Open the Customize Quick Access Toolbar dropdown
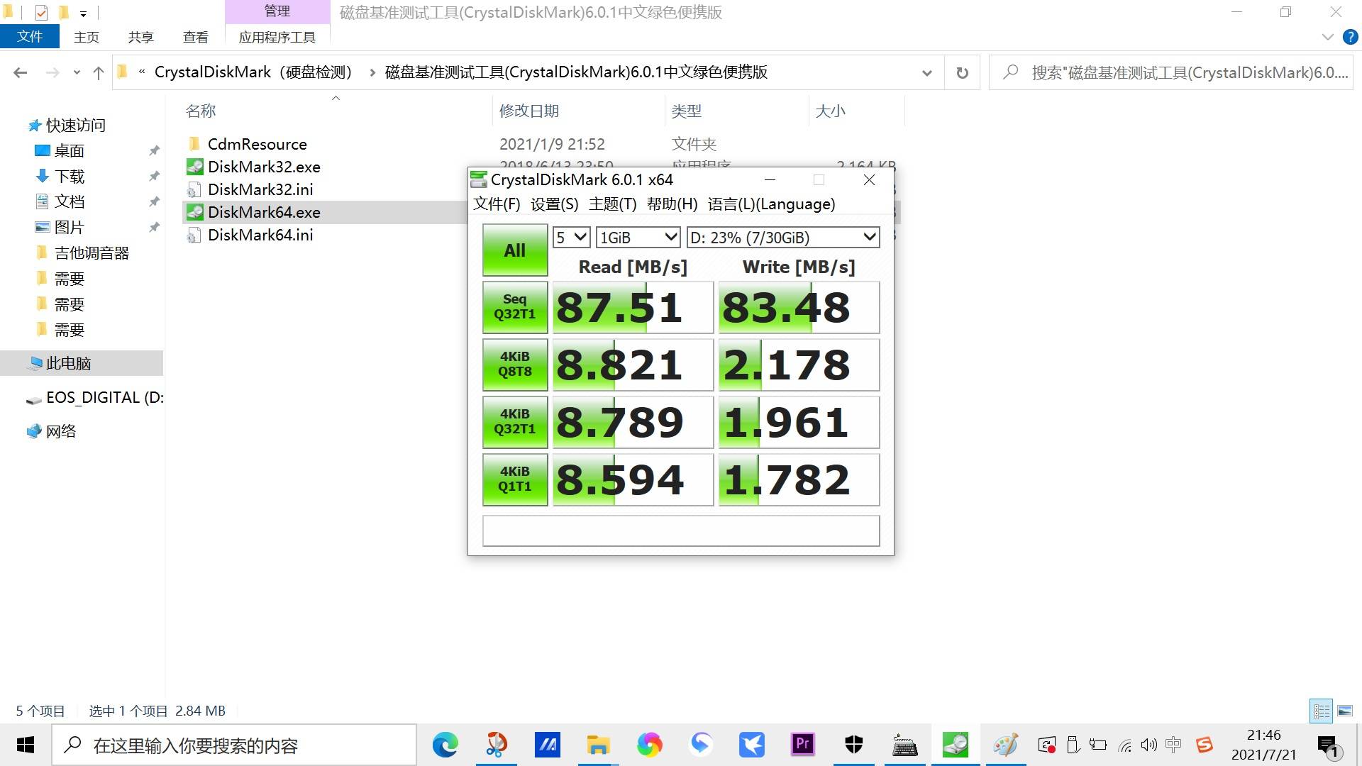Screen dimensions: 1362x766 pyautogui.click(x=83, y=13)
